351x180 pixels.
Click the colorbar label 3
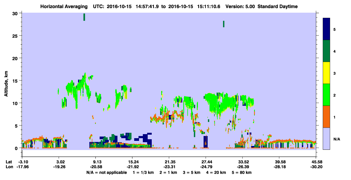coord(335,73)
